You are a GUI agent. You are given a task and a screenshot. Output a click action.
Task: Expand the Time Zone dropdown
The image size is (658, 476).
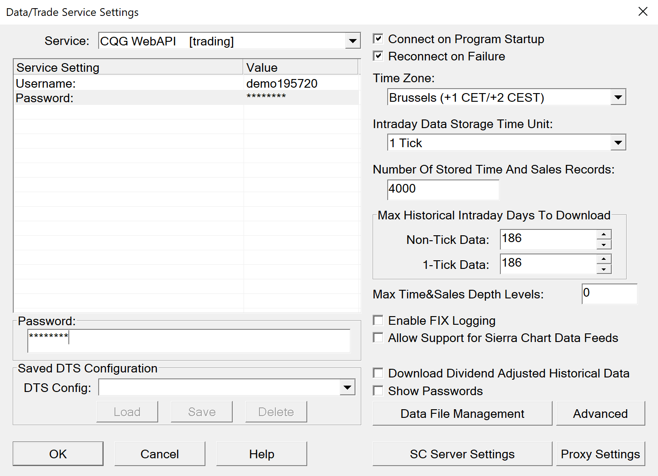(618, 97)
